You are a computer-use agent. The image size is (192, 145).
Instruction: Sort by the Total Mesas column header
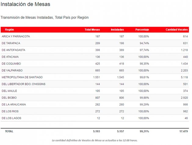tap(92, 30)
